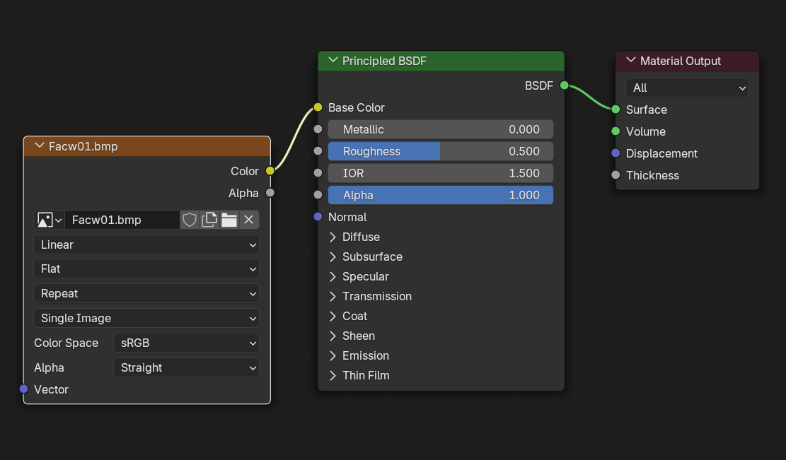Collapse the Principled BSDF node
Image resolution: width=786 pixels, height=460 pixels.
pos(333,61)
